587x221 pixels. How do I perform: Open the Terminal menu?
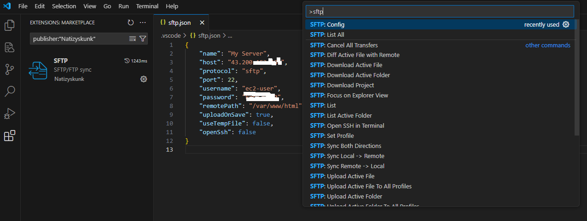[147, 6]
